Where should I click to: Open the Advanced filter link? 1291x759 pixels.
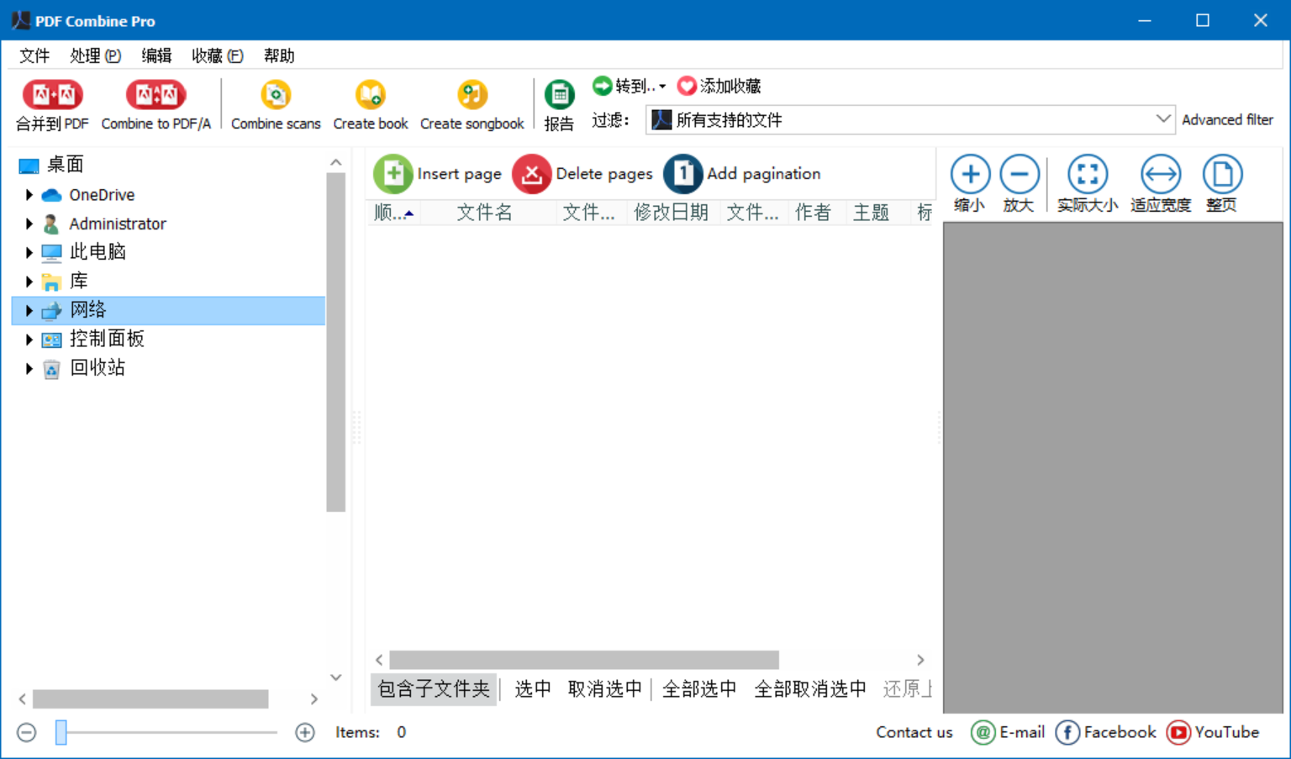(x=1227, y=119)
